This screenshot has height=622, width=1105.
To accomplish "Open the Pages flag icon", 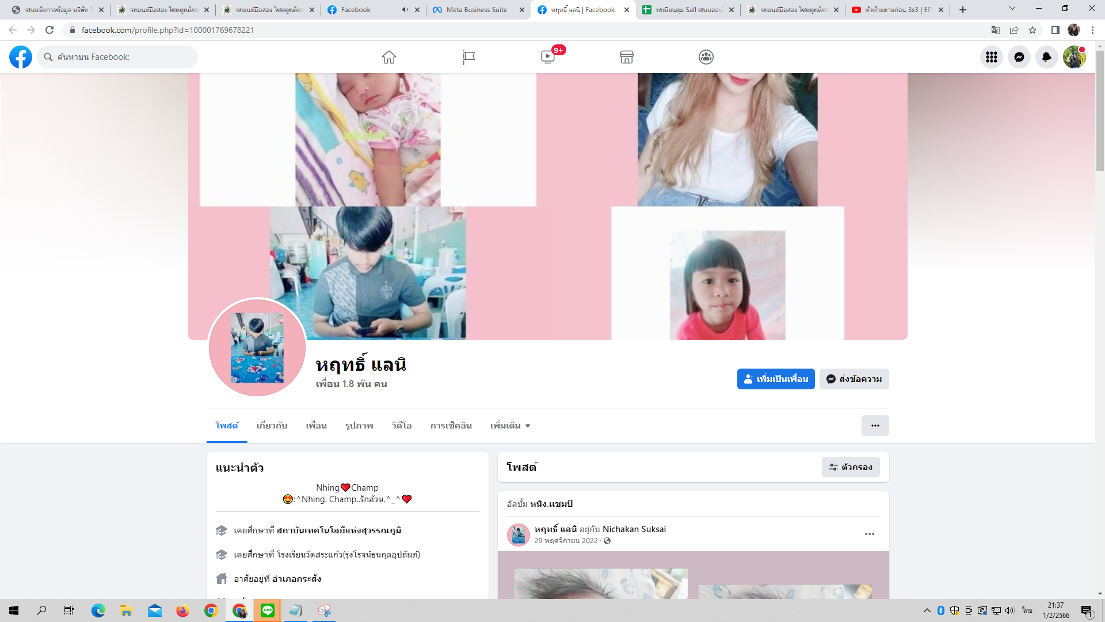I will click(x=468, y=57).
